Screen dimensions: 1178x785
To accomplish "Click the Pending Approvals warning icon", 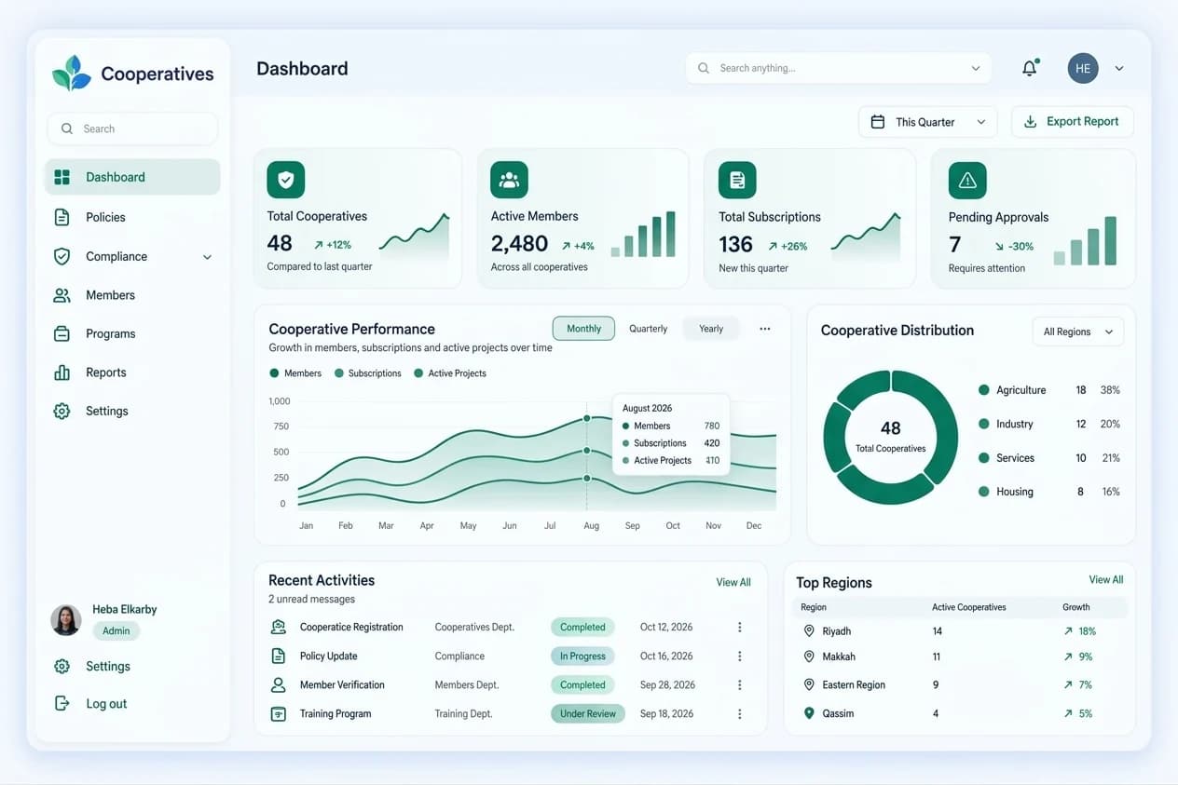I will tap(967, 180).
